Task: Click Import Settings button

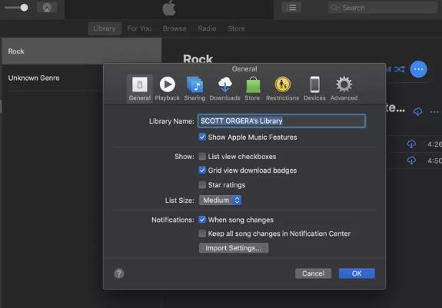Action: coord(234,248)
